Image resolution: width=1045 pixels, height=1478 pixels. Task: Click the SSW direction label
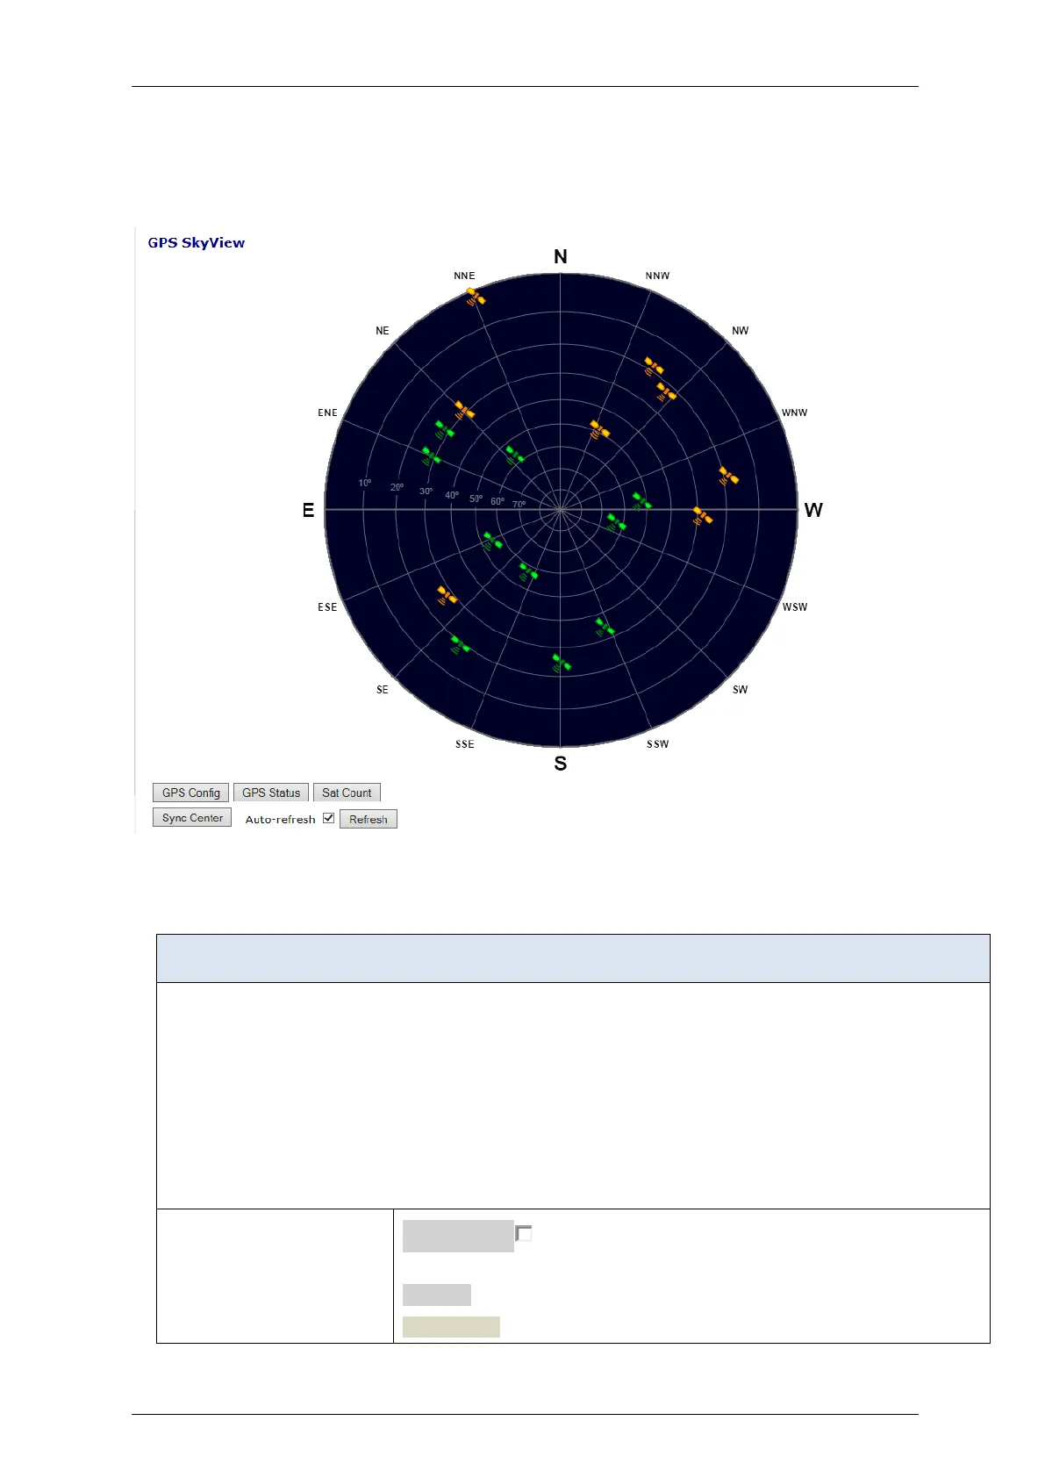coord(657,744)
